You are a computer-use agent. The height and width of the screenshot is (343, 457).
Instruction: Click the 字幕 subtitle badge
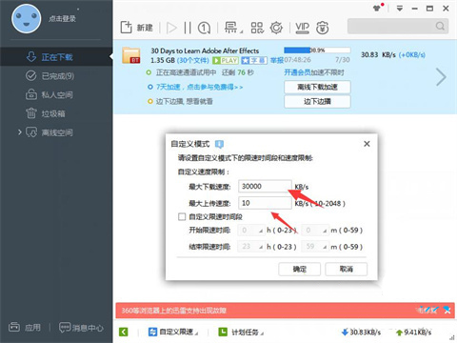pyautogui.click(x=254, y=60)
